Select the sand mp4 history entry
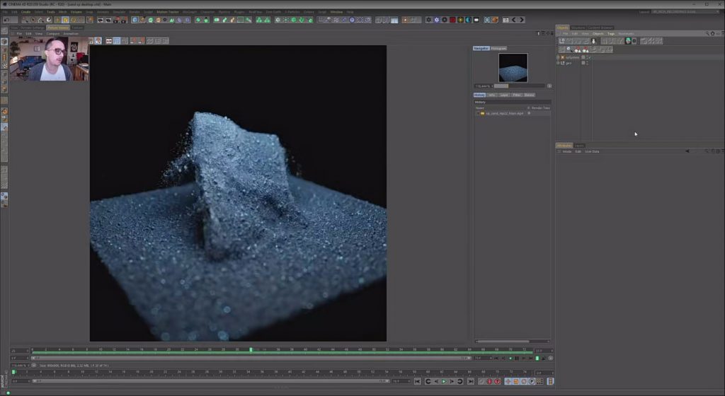The width and height of the screenshot is (725, 396). click(x=504, y=113)
